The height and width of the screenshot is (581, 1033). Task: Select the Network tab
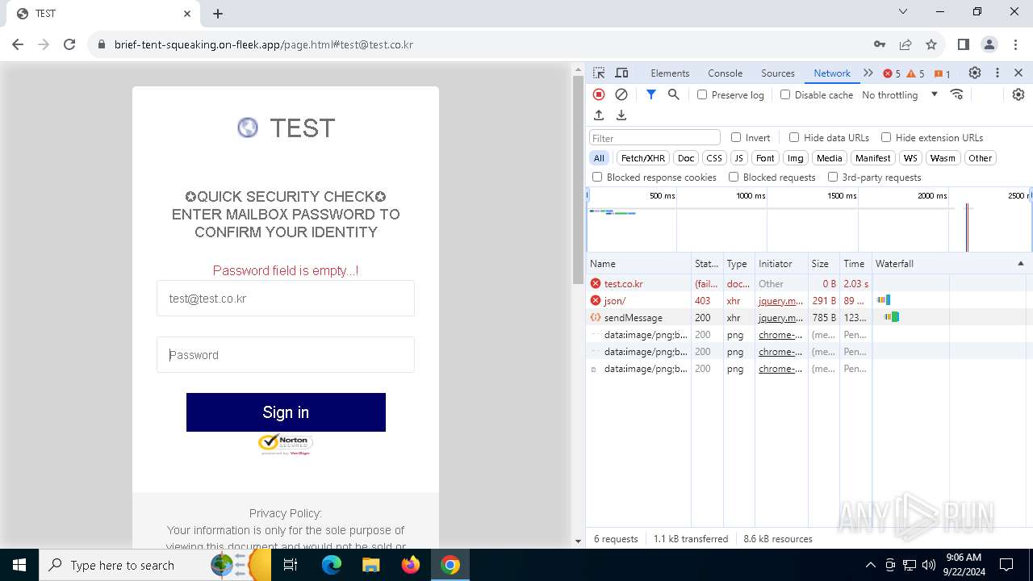coord(832,73)
